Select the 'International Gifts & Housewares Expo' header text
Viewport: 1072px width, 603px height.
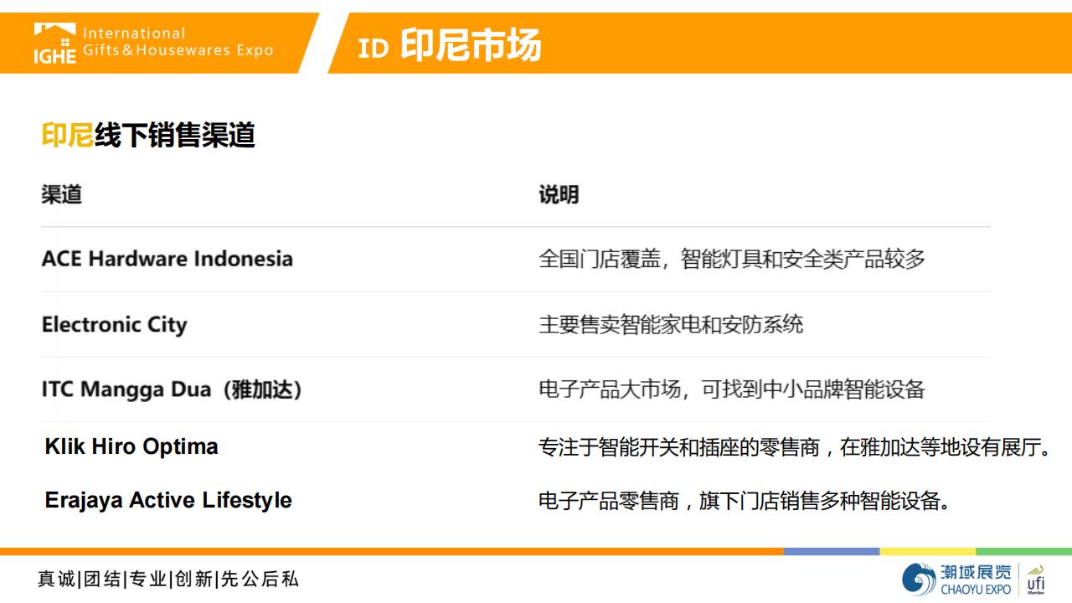[x=178, y=42]
